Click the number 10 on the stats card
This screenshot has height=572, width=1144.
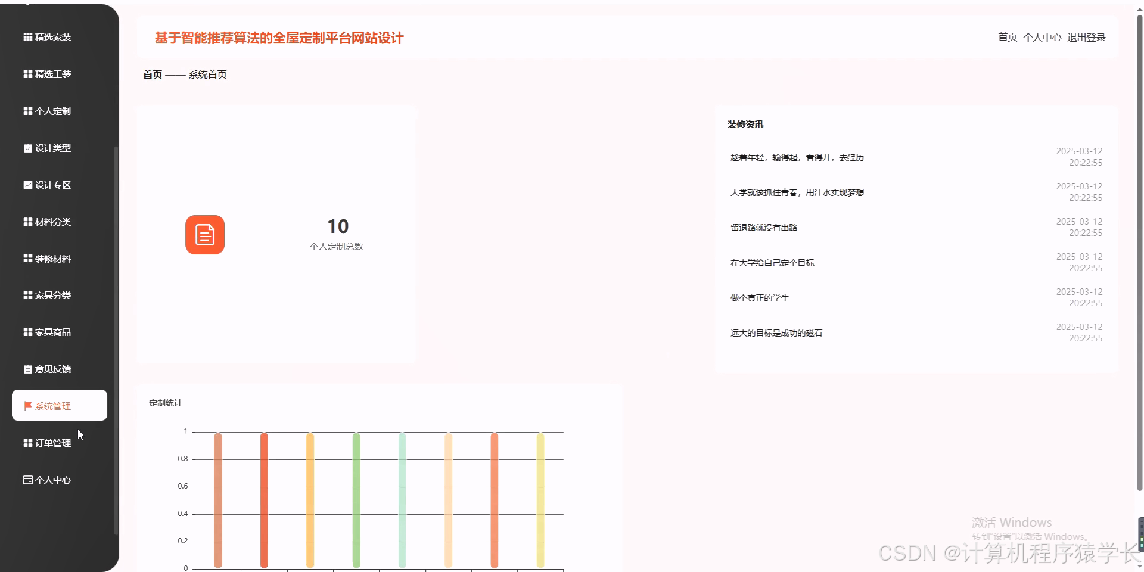pos(338,226)
